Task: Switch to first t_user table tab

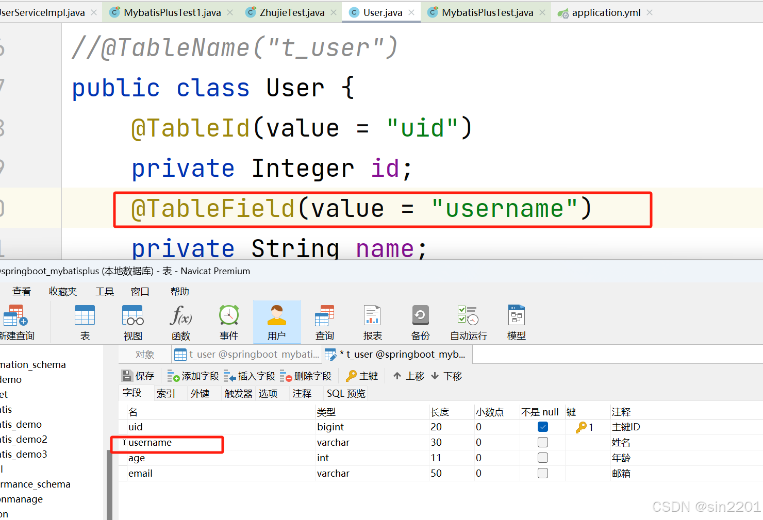Action: (x=246, y=355)
